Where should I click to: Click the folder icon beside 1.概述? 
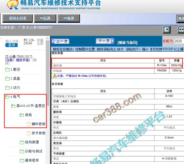(8, 70)
